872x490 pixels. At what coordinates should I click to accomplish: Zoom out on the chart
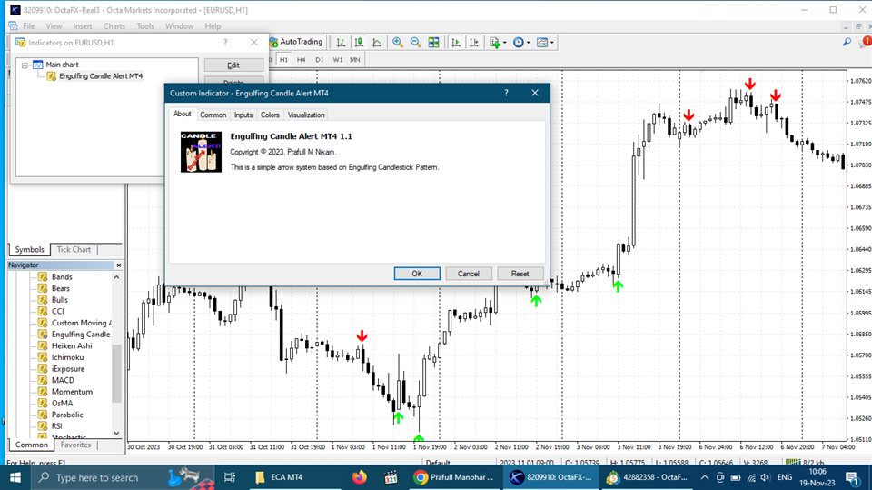pos(415,43)
